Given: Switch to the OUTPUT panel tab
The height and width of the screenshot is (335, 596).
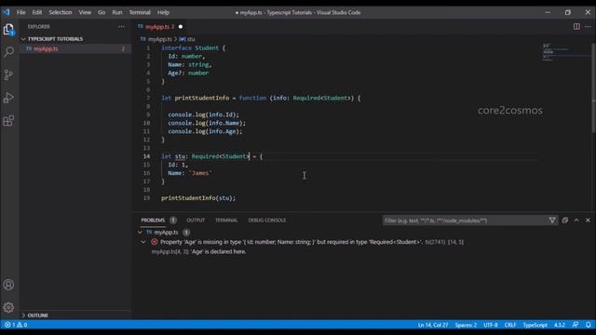Looking at the screenshot, I should click(x=196, y=221).
